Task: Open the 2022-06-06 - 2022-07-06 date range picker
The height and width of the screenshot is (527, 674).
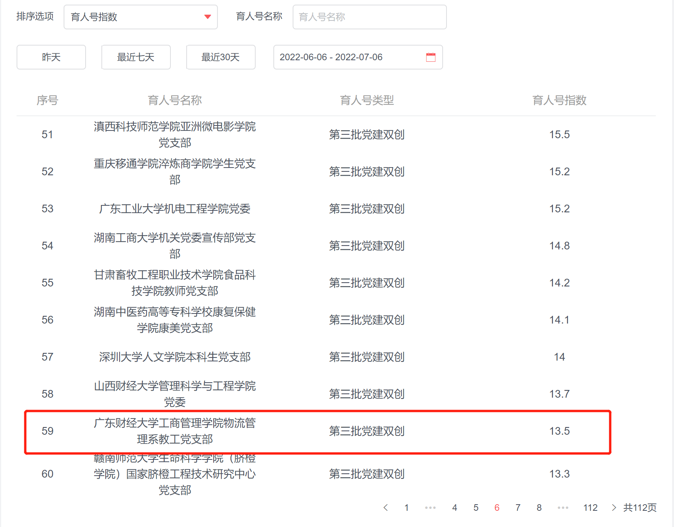Action: point(358,57)
